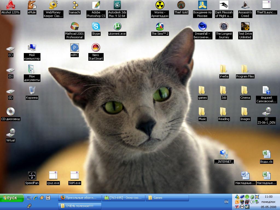Switch to the Games taskbar window

pos(168,198)
